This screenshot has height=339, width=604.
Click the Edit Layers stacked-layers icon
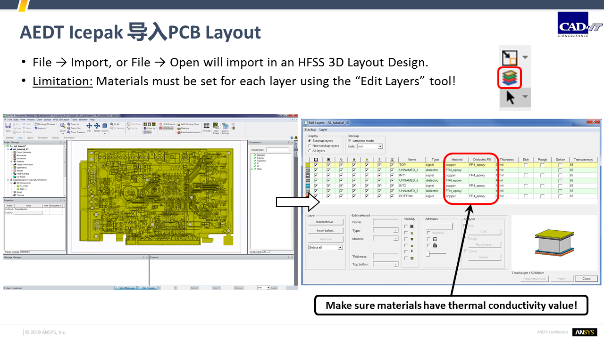(509, 78)
